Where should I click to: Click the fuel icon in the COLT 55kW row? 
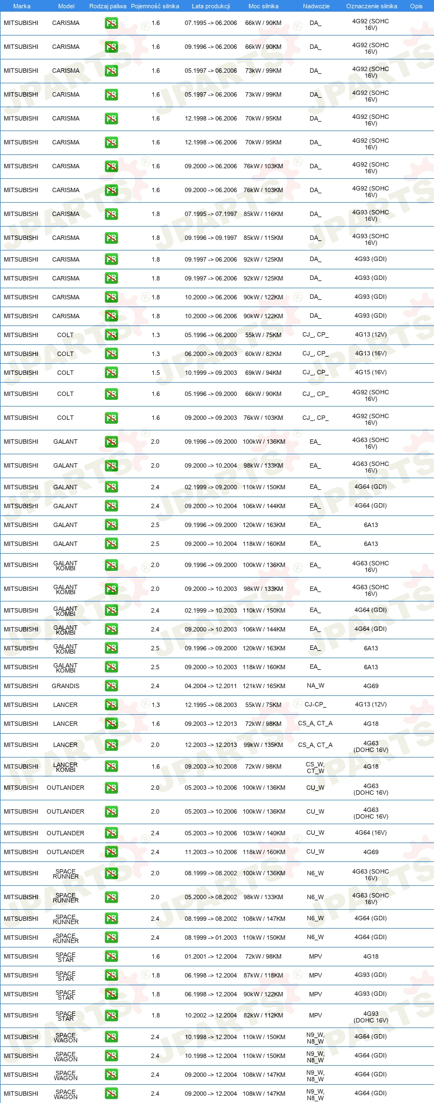click(111, 335)
